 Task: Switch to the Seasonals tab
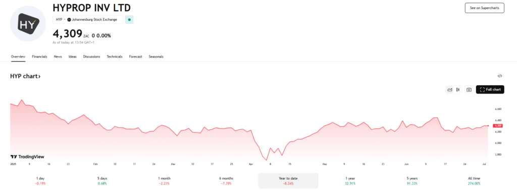[156, 57]
